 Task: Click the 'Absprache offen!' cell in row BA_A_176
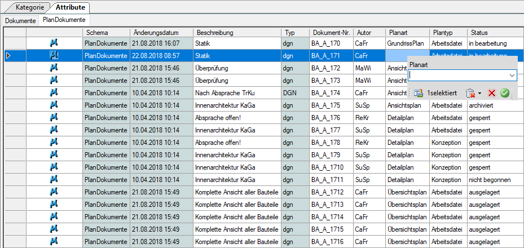coord(237,117)
